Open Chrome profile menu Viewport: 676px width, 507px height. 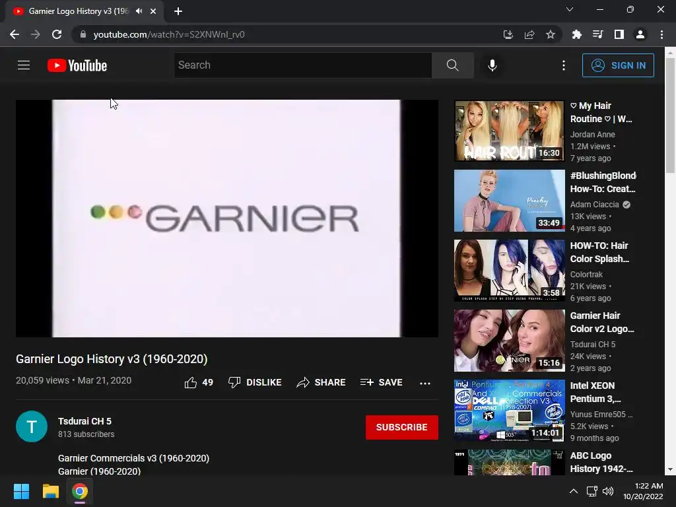(640, 34)
